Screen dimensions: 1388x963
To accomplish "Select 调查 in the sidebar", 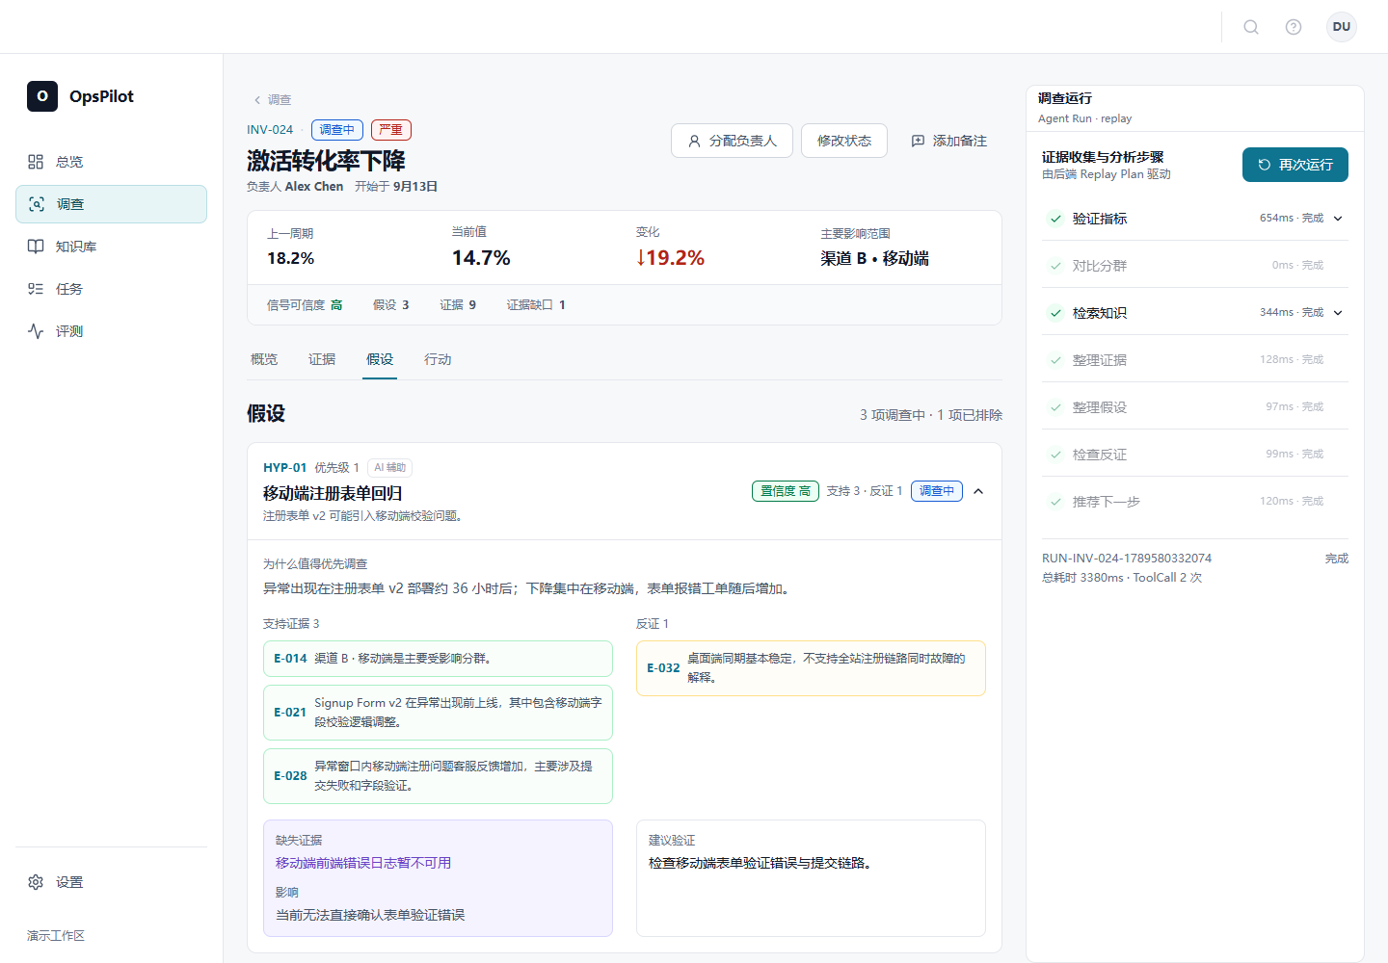I will 112,204.
